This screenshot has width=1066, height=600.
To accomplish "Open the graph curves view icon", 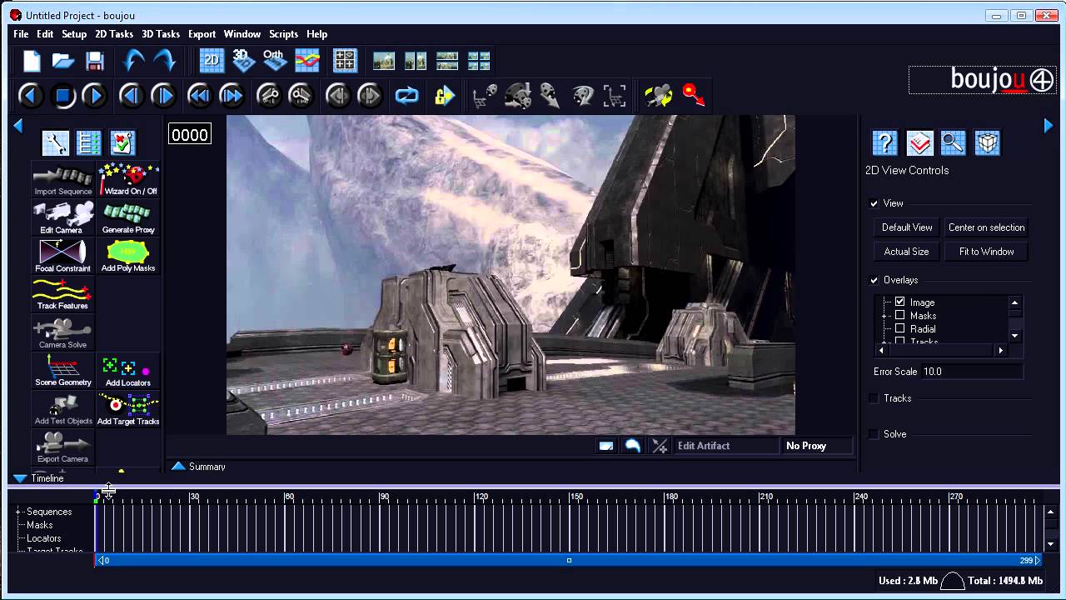I will tap(306, 60).
